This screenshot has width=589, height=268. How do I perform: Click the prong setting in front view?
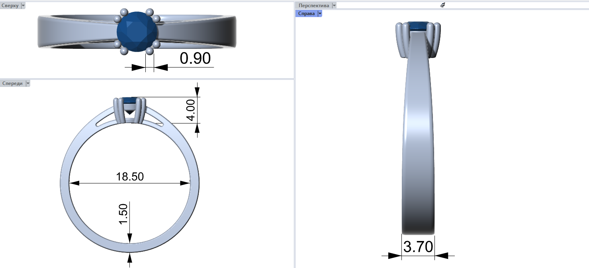click(129, 110)
